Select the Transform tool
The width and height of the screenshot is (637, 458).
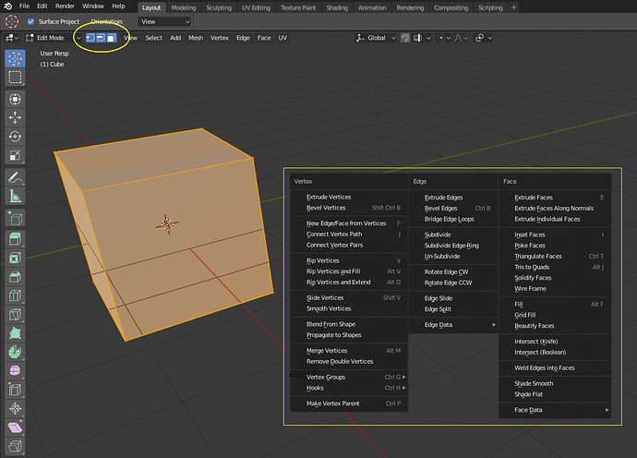(15, 99)
